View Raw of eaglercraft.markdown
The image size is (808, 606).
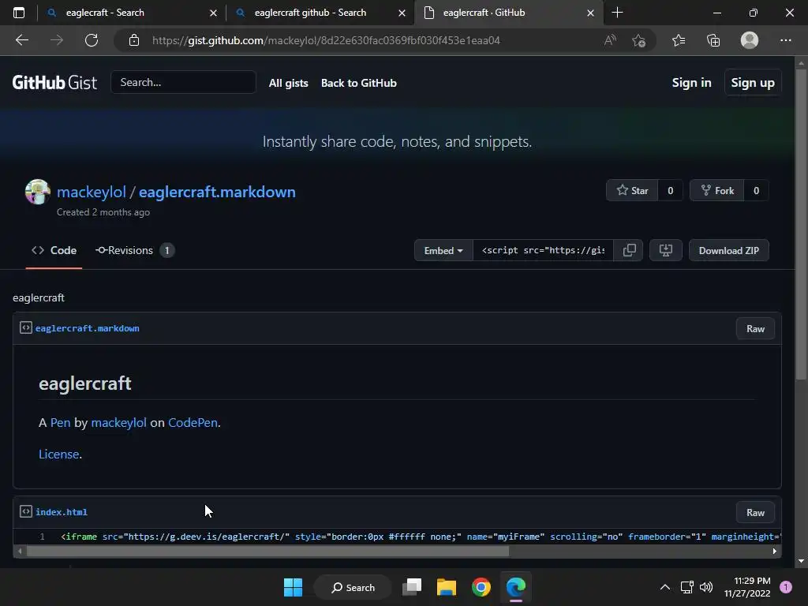(755, 329)
